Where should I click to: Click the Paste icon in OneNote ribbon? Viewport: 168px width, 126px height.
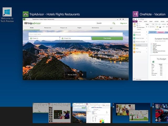pyautogui.click(x=135, y=25)
